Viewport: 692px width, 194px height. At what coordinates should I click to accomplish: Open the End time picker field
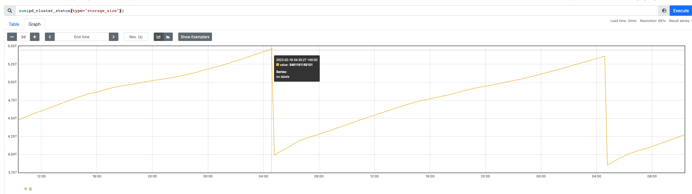[x=82, y=37]
